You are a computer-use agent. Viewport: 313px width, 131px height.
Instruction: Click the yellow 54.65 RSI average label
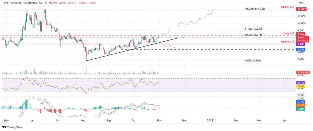point(300,86)
